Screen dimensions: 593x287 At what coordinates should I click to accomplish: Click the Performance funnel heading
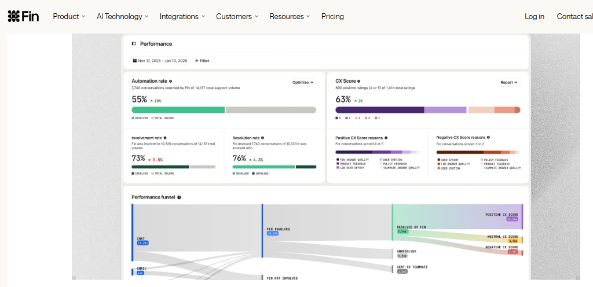[153, 197]
